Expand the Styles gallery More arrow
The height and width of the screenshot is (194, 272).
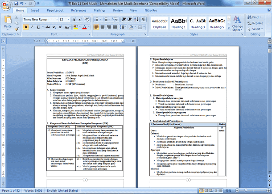[x=229, y=28]
